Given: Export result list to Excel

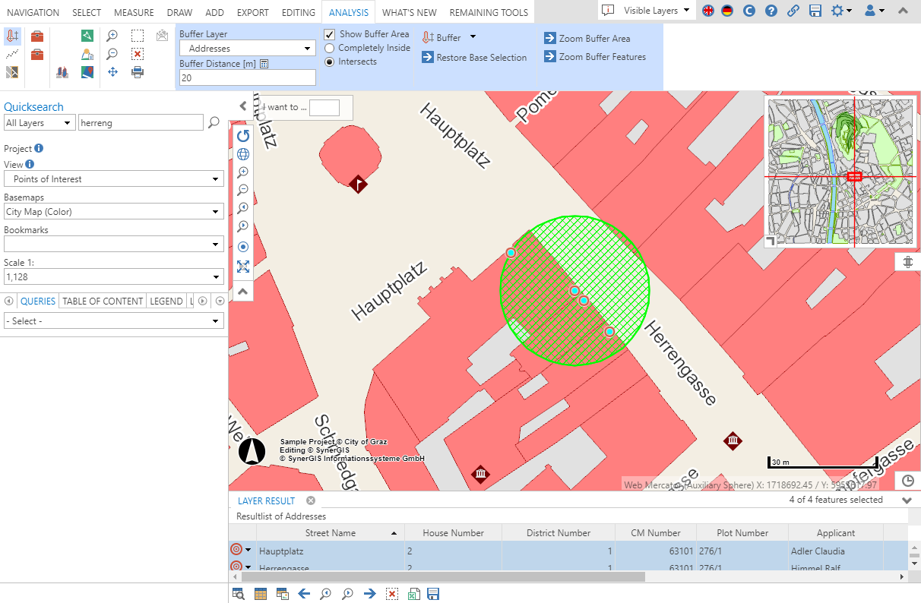Looking at the screenshot, I should point(413,593).
